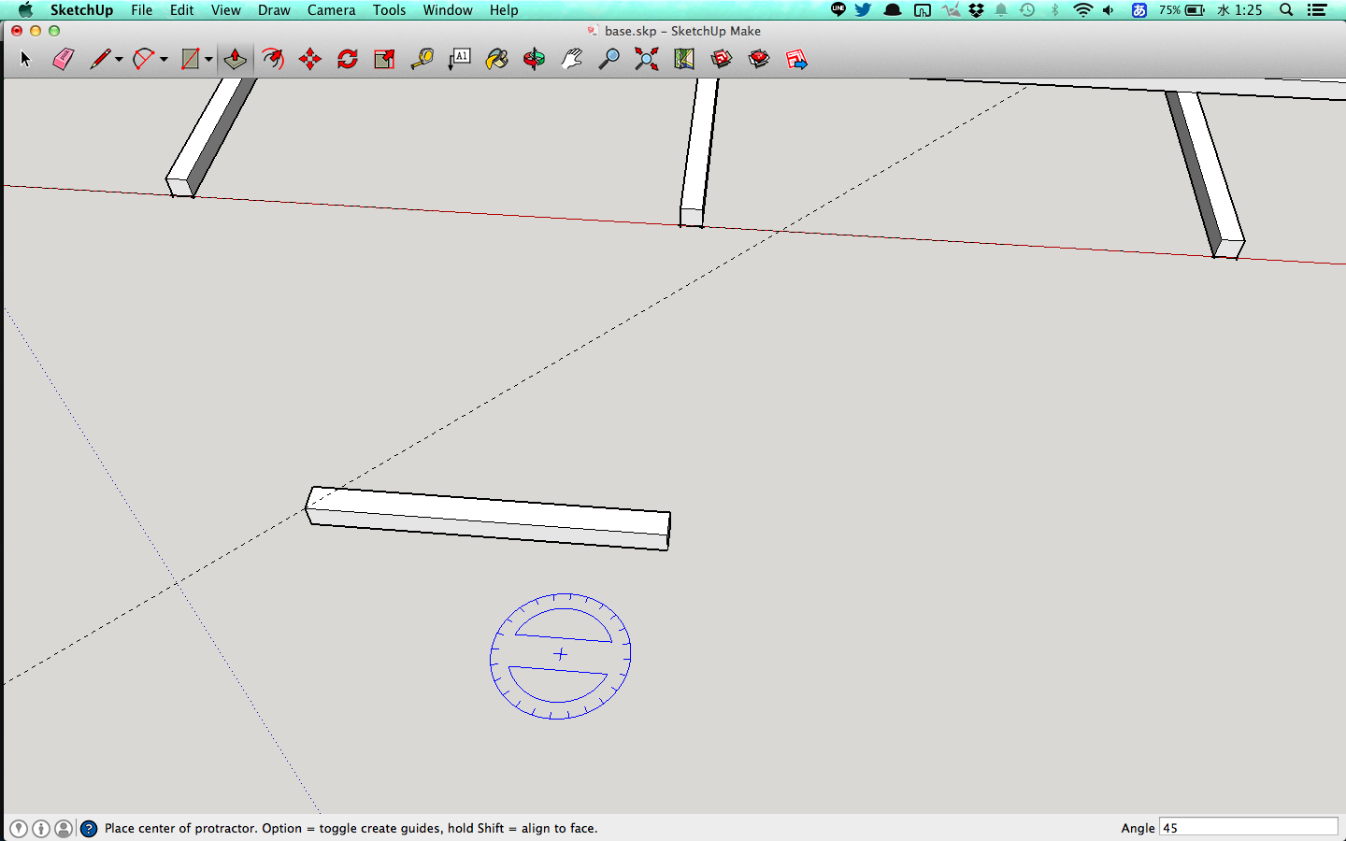Select the Rotate tool
The height and width of the screenshot is (841, 1346).
(348, 60)
